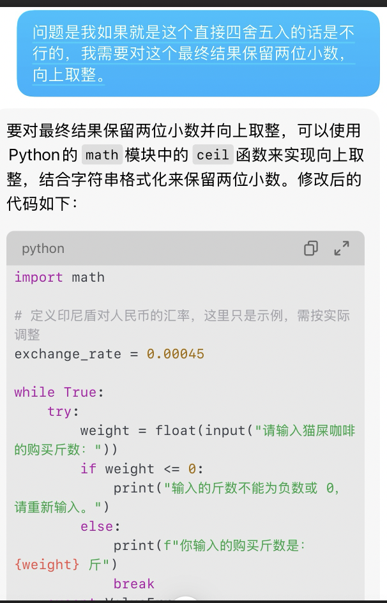
Task: Click the 0.00045 exchange rate value
Action: [x=176, y=354]
